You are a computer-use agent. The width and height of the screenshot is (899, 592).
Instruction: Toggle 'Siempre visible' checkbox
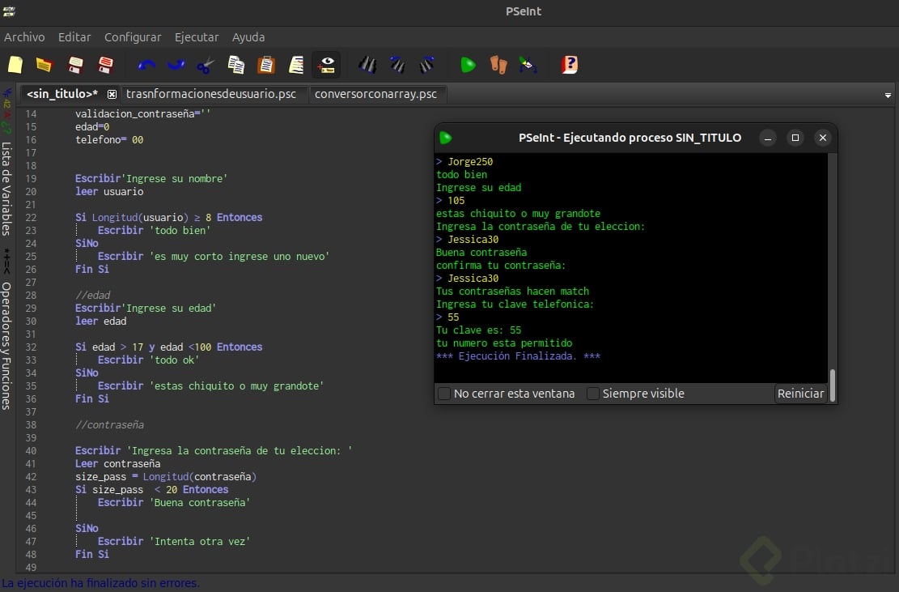tap(593, 394)
